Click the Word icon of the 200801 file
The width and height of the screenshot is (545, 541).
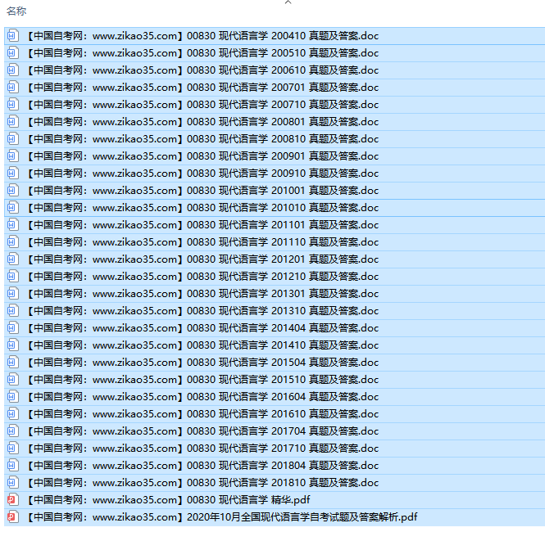pos(13,122)
